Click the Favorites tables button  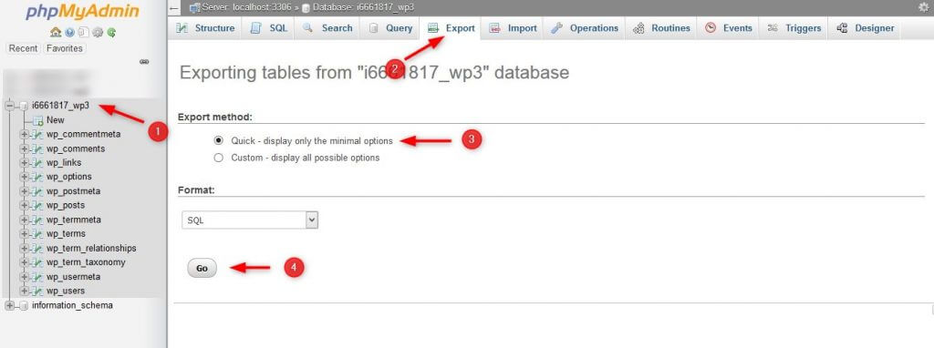[65, 49]
